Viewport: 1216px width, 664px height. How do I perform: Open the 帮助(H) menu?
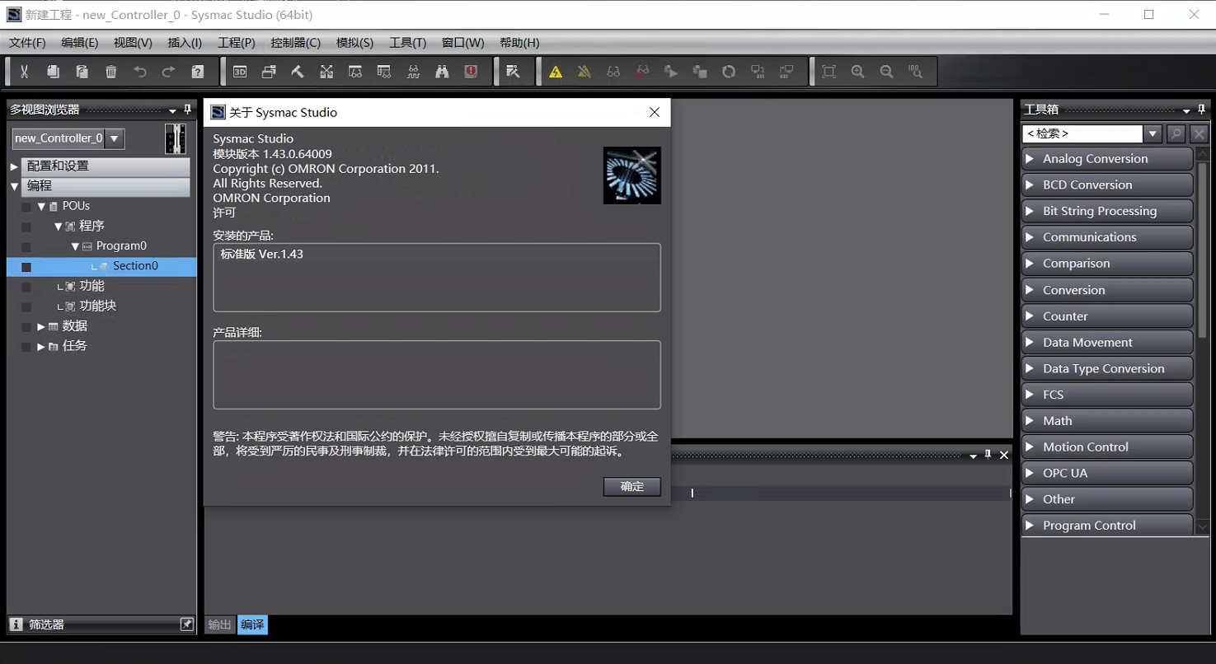[519, 43]
